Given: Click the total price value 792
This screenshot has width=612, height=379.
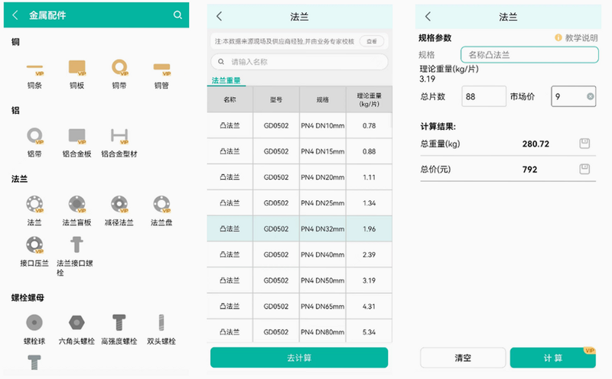Looking at the screenshot, I should click(x=529, y=169).
